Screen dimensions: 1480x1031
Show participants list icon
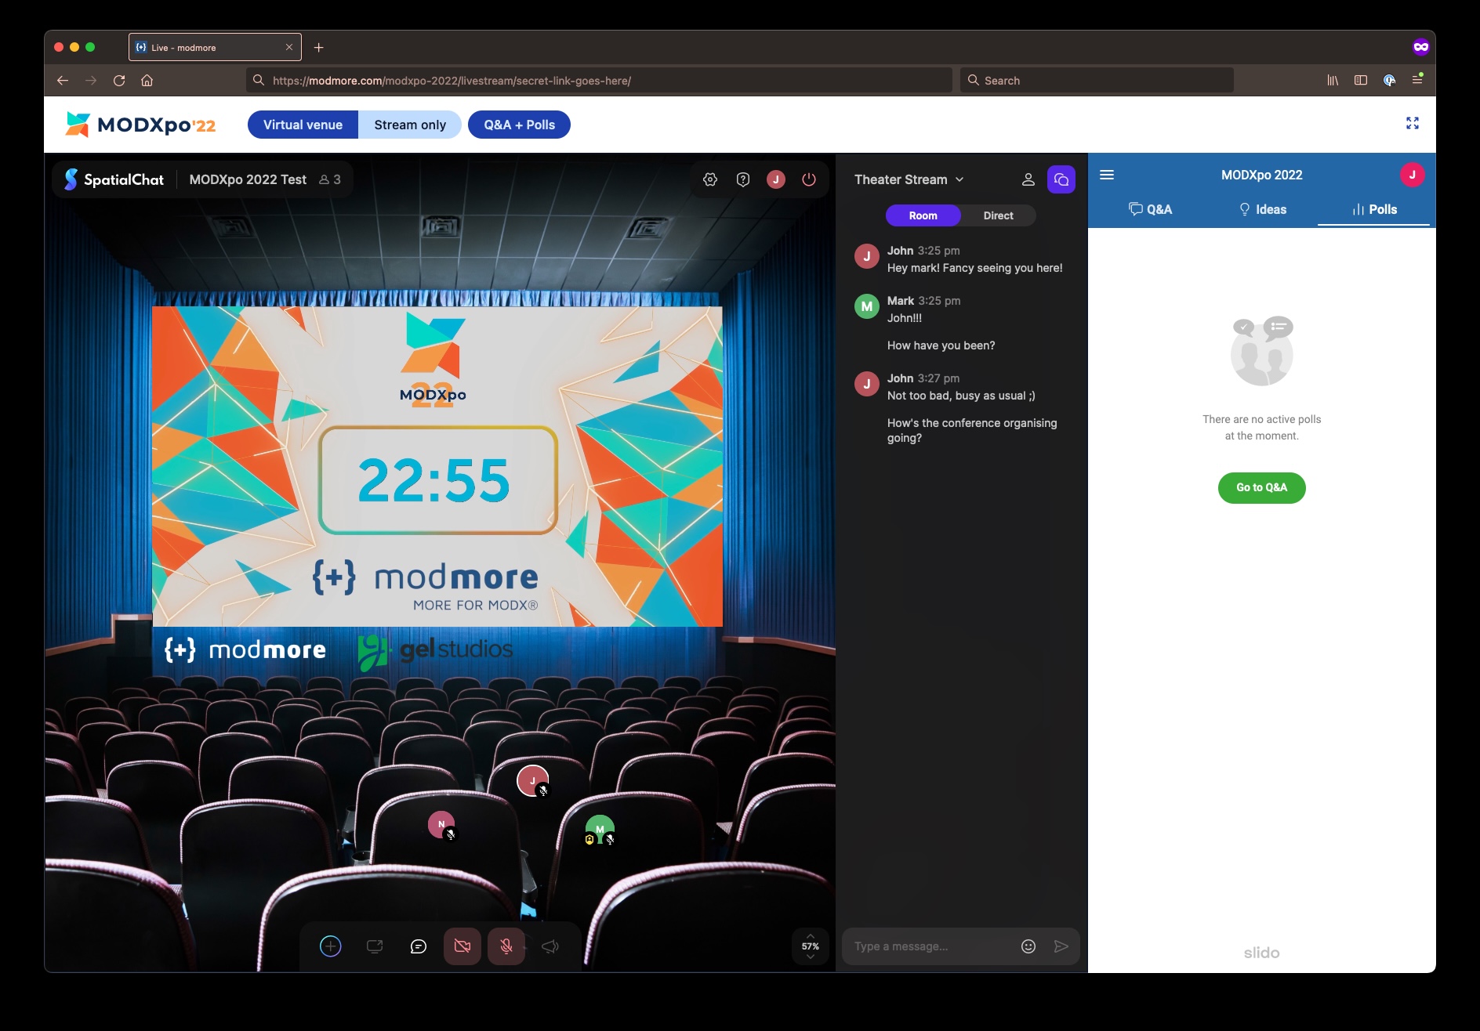(1028, 179)
